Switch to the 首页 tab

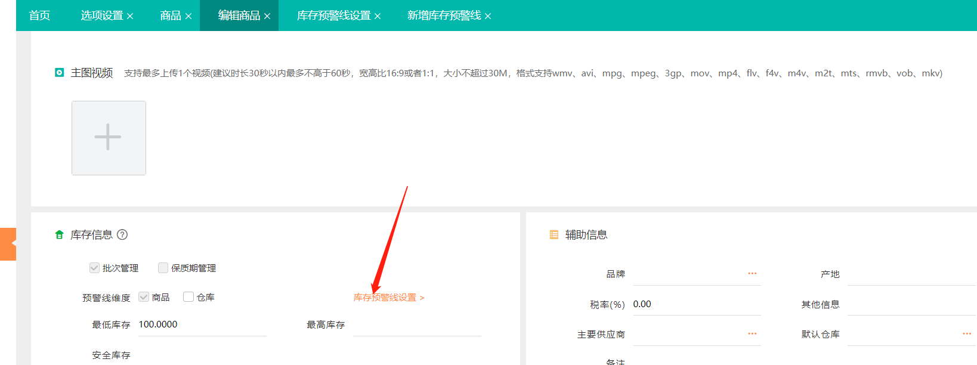click(39, 16)
